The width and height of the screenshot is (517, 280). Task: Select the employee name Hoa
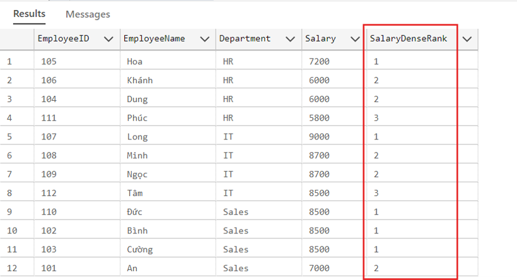pyautogui.click(x=168, y=61)
